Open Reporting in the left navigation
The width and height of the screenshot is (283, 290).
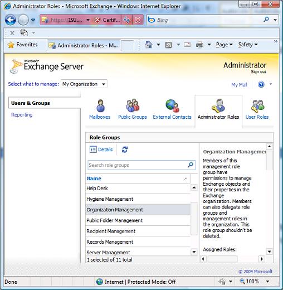click(x=22, y=115)
